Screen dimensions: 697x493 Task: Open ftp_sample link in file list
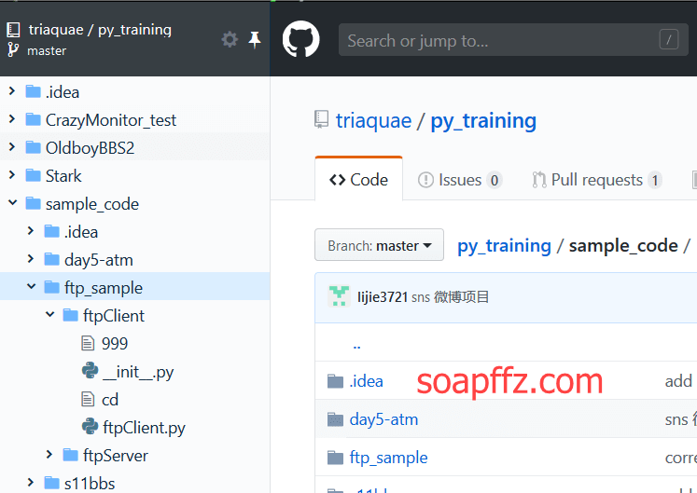pos(388,458)
